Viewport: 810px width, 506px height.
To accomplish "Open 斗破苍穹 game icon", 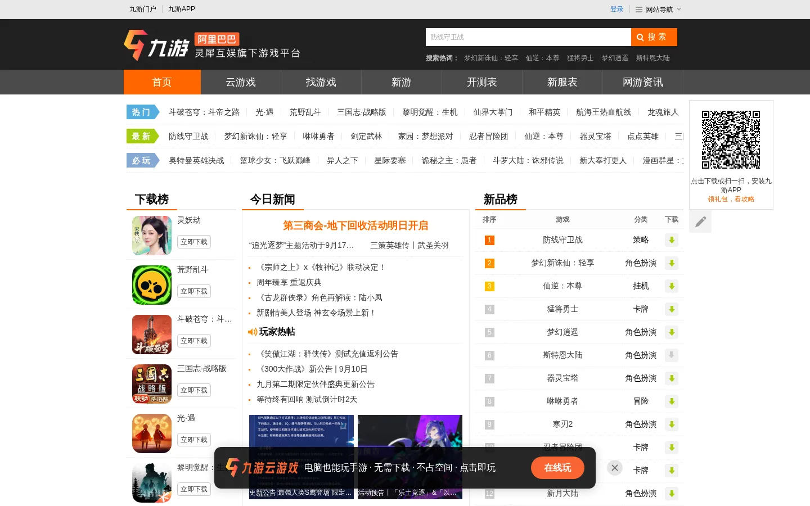I will 152,335.
